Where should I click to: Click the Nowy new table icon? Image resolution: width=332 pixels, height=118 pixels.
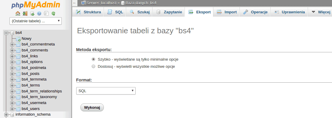[x=18, y=39]
